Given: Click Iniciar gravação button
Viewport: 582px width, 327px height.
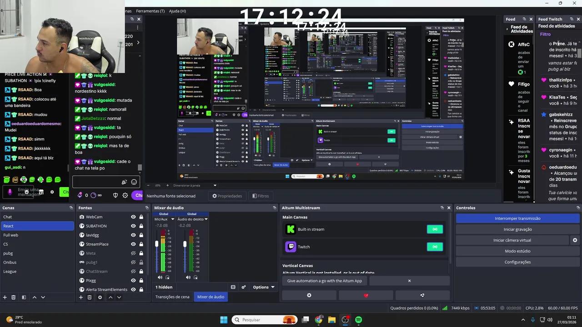Looking at the screenshot, I should [517, 229].
